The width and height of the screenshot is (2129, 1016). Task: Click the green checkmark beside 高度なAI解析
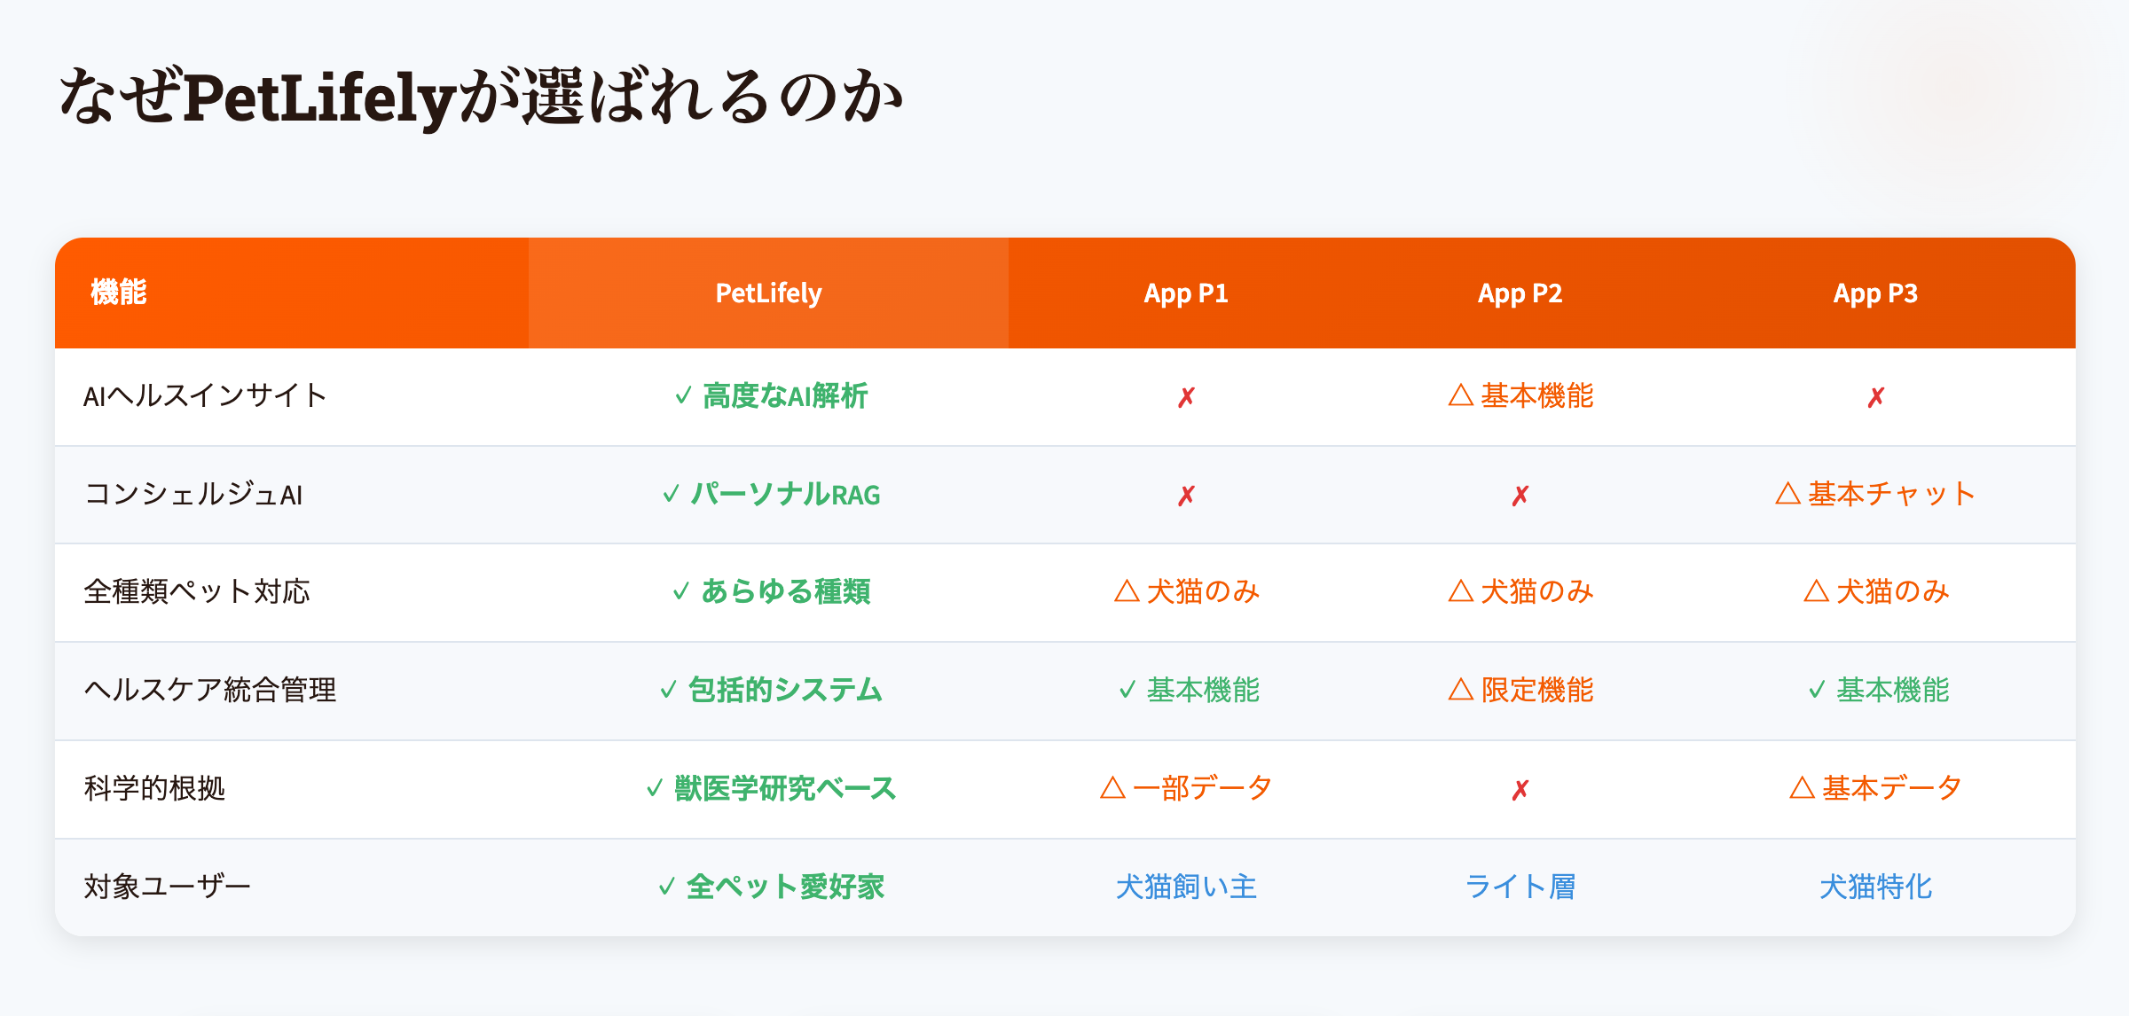(683, 395)
